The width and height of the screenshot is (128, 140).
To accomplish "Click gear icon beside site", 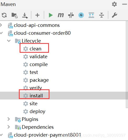I will click(x=26, y=104).
